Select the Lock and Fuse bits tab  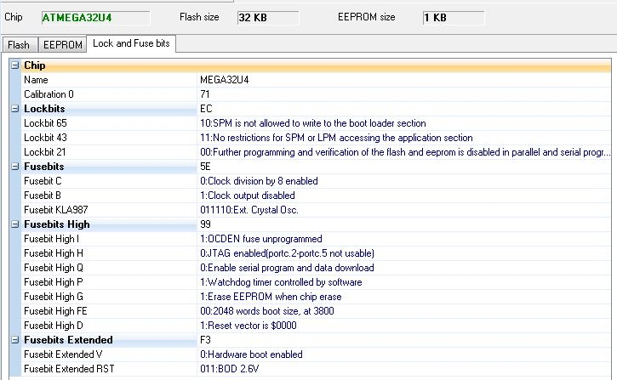131,43
